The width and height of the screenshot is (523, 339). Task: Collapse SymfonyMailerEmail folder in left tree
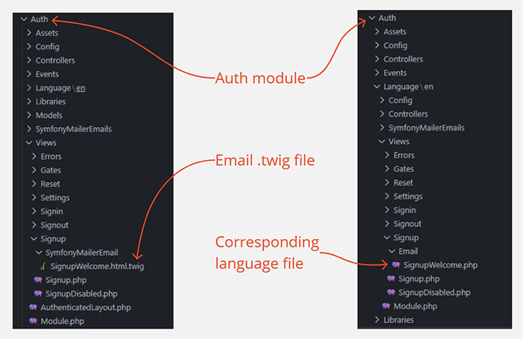pos(39,252)
